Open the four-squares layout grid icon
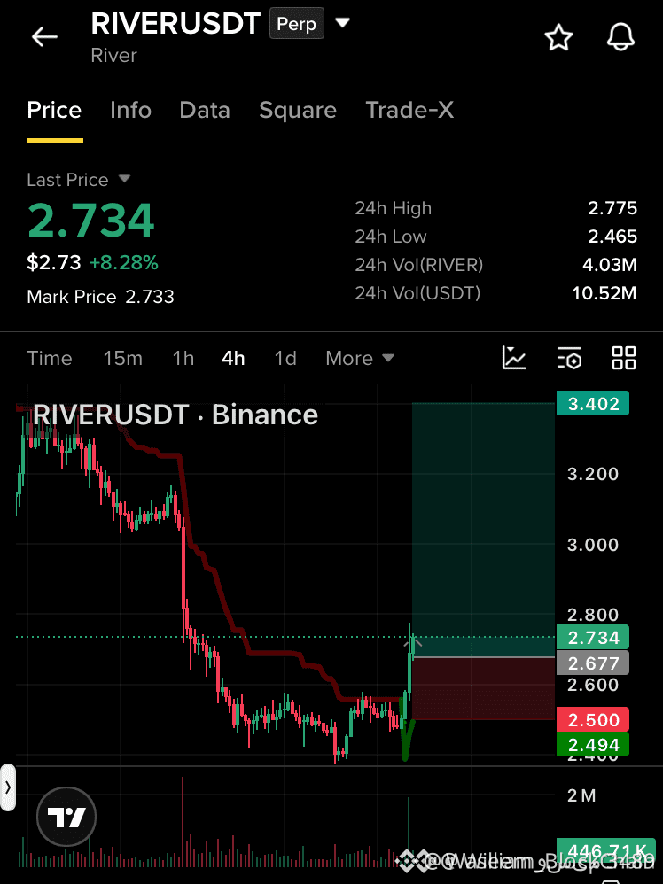The width and height of the screenshot is (663, 884). coord(624,358)
